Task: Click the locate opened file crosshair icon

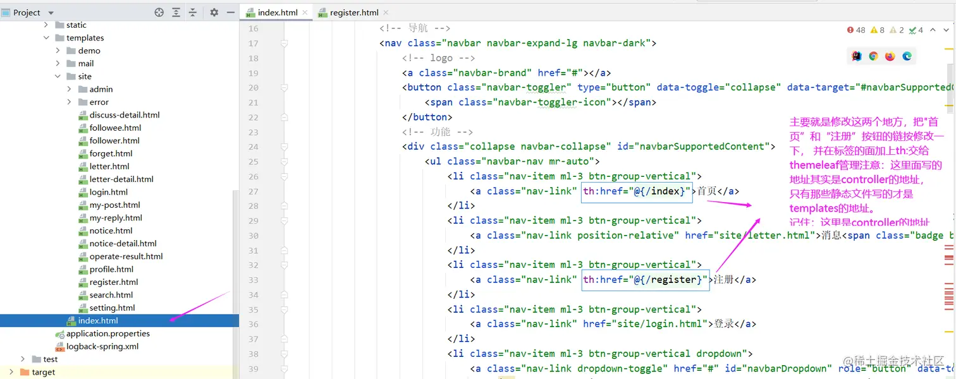Action: click(159, 13)
